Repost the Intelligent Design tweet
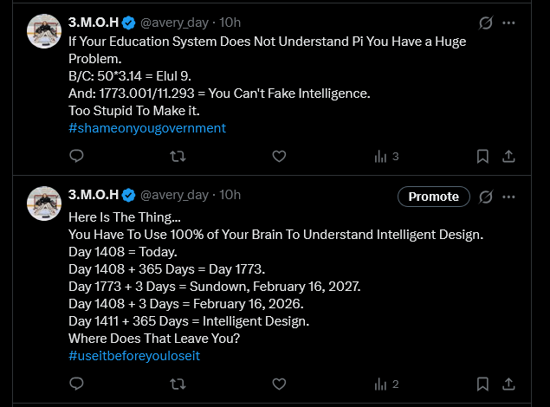 coord(178,384)
